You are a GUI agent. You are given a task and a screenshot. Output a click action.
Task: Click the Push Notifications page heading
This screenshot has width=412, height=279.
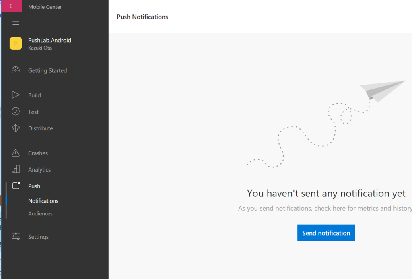[142, 17]
